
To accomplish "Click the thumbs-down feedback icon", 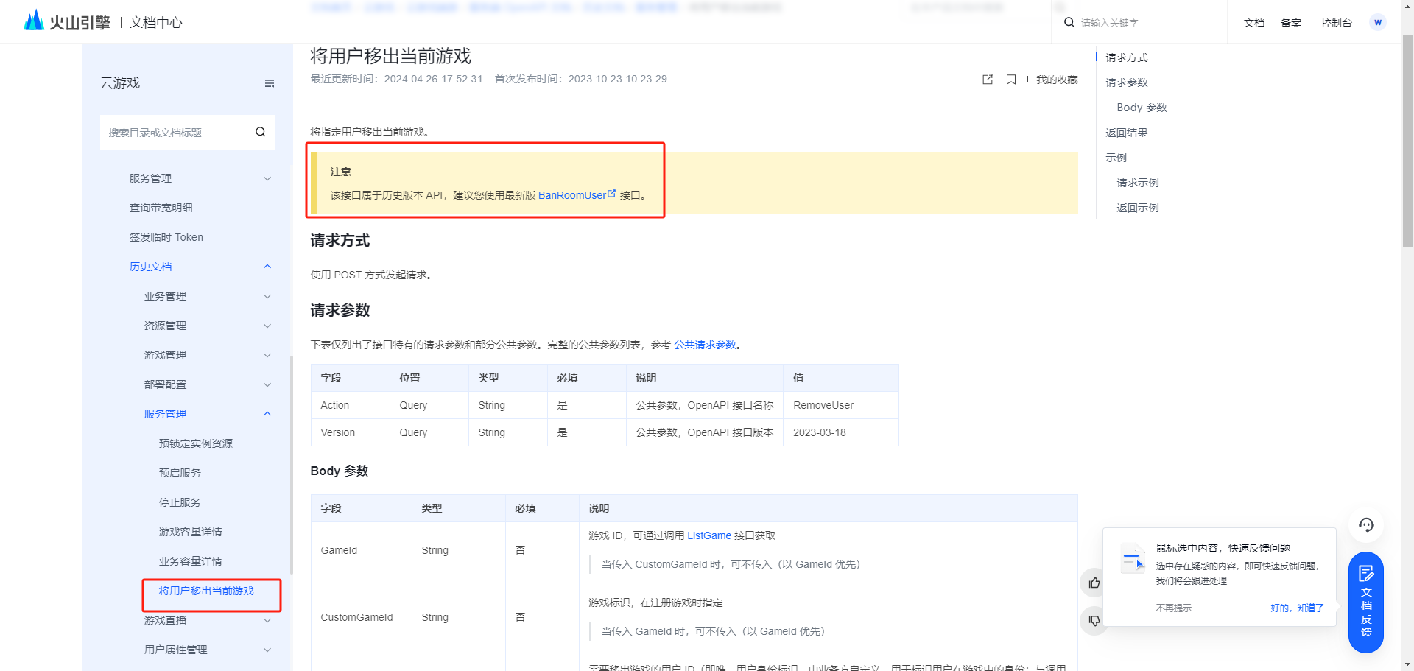I will 1093,621.
